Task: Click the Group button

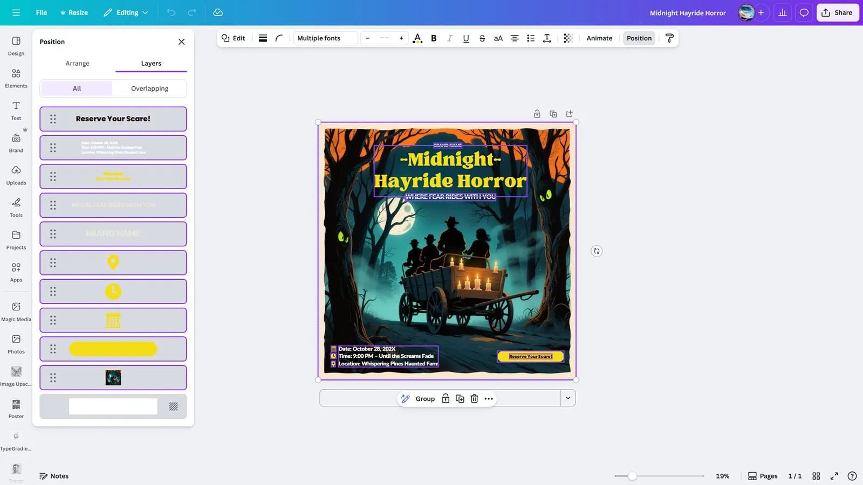Action: (425, 399)
